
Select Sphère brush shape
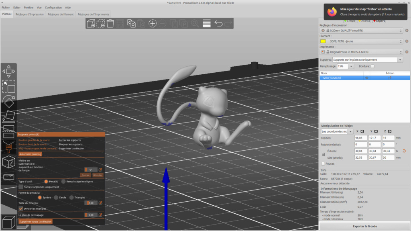pos(40,197)
